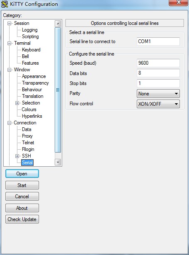
Task: Open the Behaviour category
Action: tap(32, 90)
